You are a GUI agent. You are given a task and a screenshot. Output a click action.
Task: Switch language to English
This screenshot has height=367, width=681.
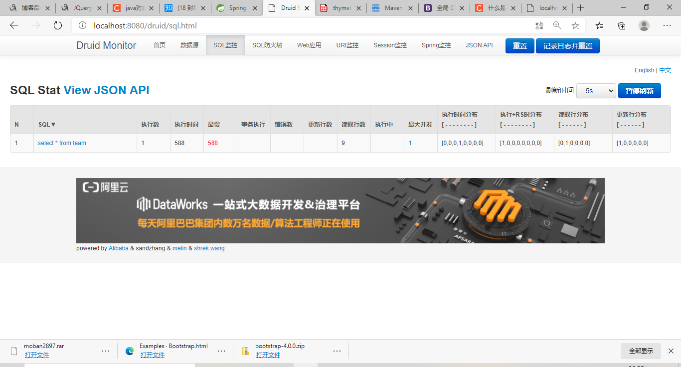pos(644,70)
